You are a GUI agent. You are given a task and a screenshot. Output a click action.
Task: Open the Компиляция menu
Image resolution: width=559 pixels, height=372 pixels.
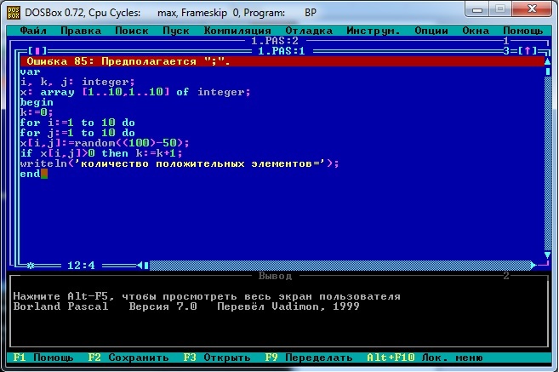[x=237, y=31]
